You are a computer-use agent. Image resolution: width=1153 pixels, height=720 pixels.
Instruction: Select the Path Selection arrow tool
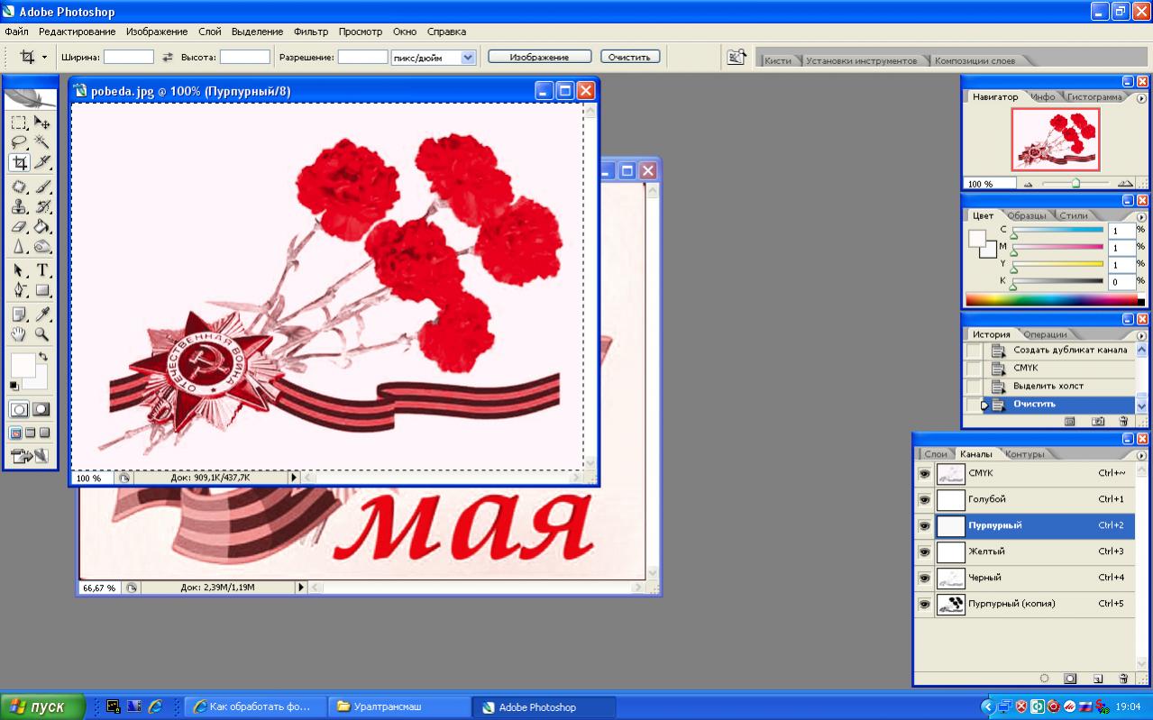tap(19, 270)
